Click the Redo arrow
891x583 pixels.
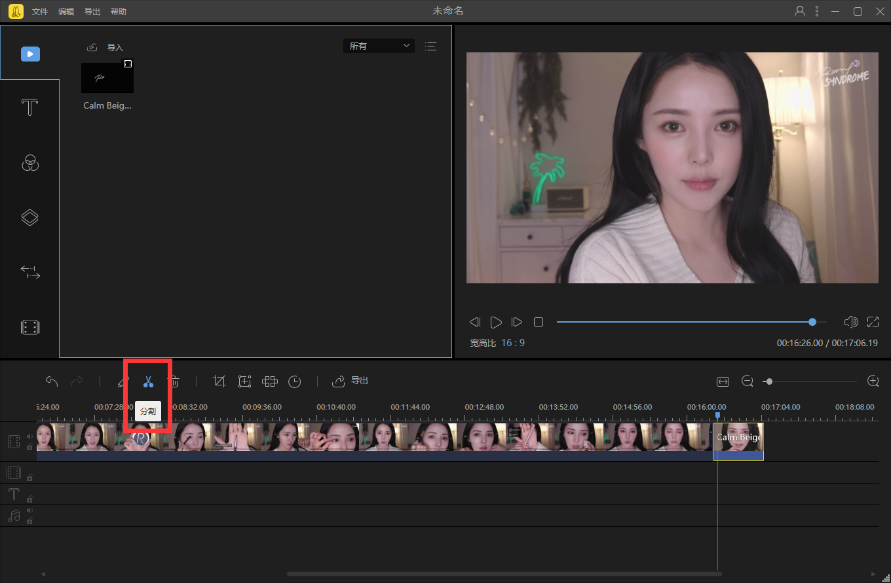point(77,381)
